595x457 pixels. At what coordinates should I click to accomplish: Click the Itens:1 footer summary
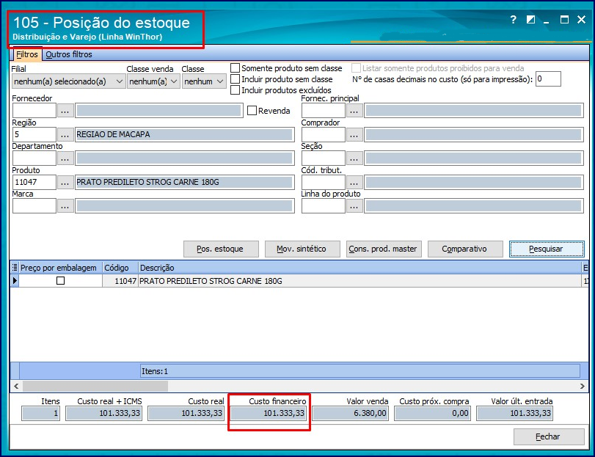[x=359, y=371]
